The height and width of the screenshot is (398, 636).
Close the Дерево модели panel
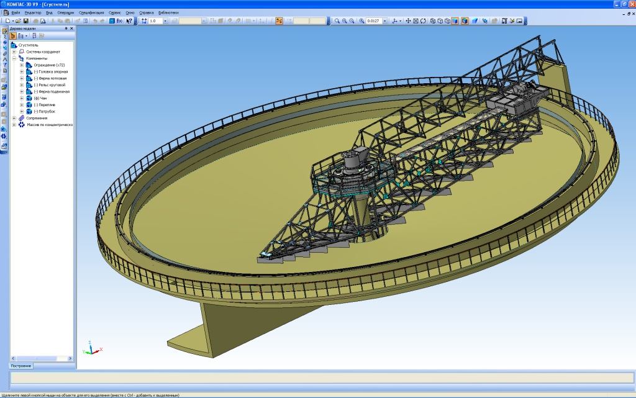pos(71,29)
